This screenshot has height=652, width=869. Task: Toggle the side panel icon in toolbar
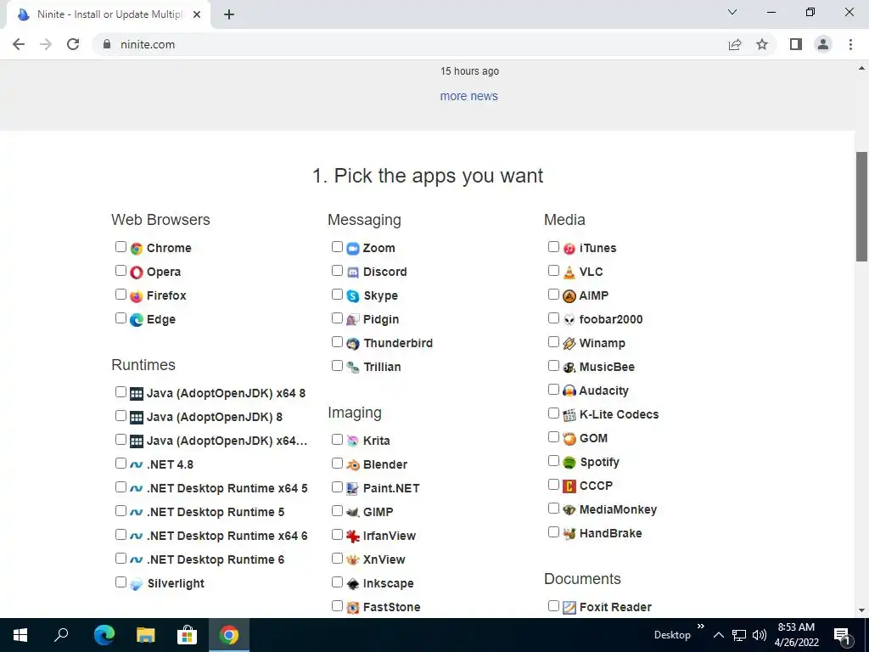[x=796, y=44]
